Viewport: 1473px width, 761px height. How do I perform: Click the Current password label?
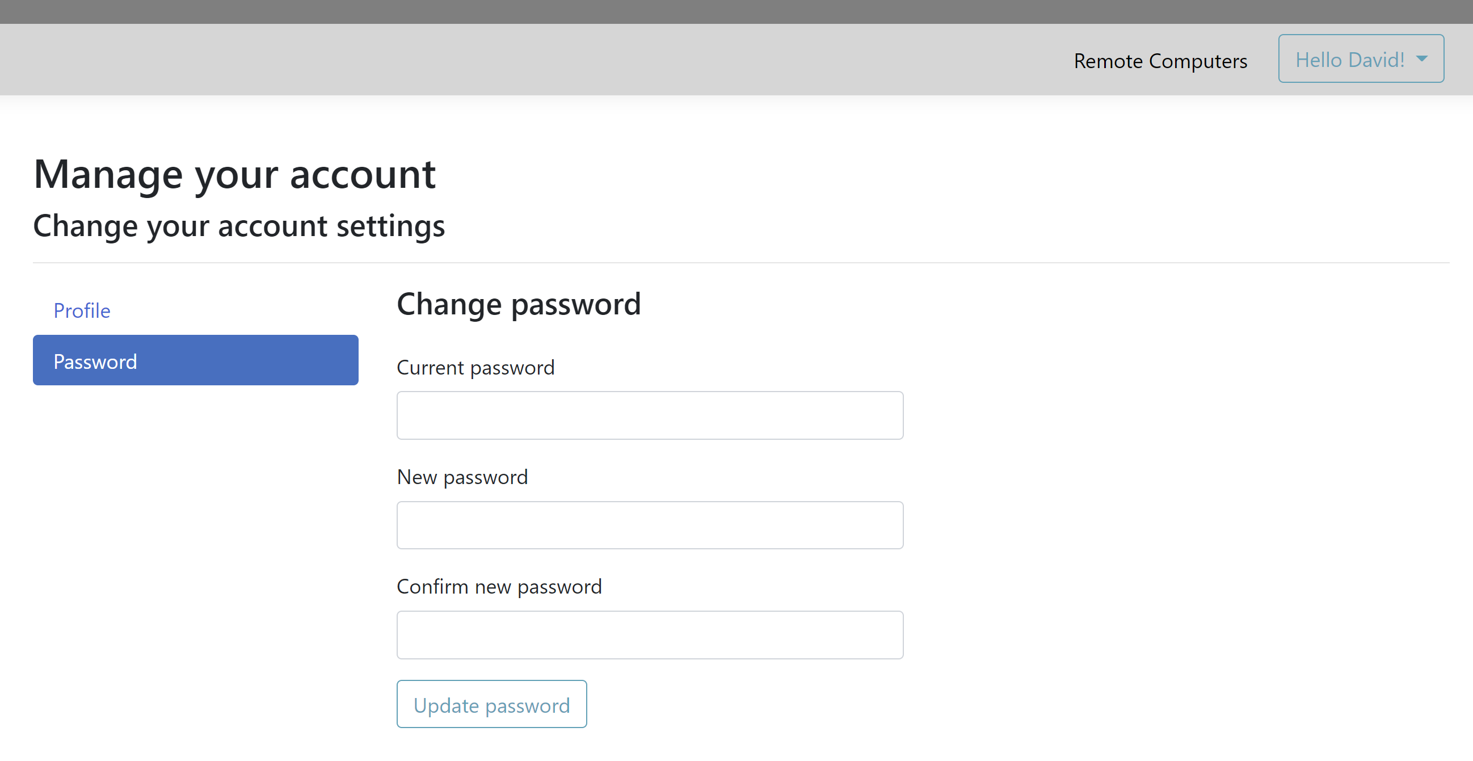(475, 367)
